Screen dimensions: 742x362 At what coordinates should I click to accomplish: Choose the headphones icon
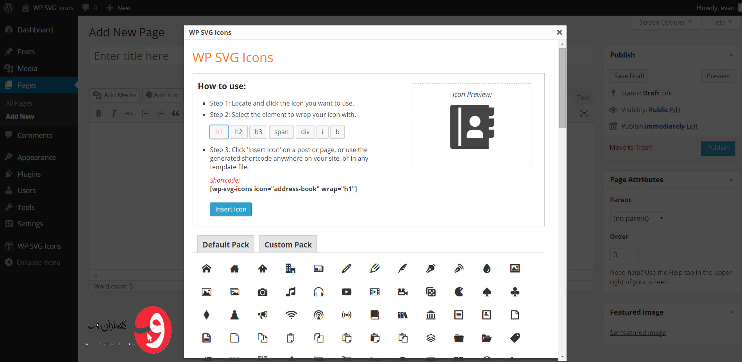(319, 292)
